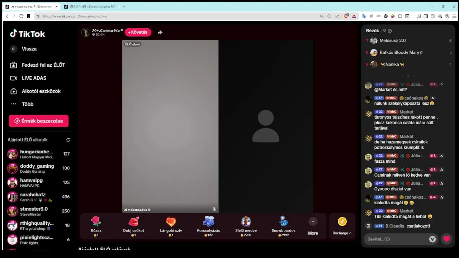The width and height of the screenshot is (459, 258).
Task: Click B.Claudia joined notification name
Action: click(395, 226)
